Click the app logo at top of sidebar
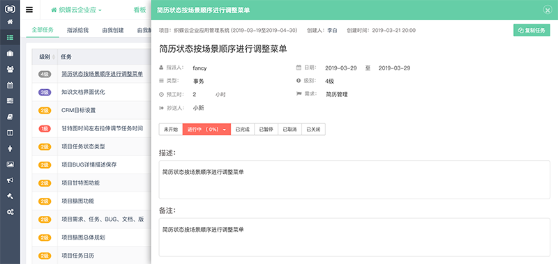The image size is (558, 264). click(10, 8)
